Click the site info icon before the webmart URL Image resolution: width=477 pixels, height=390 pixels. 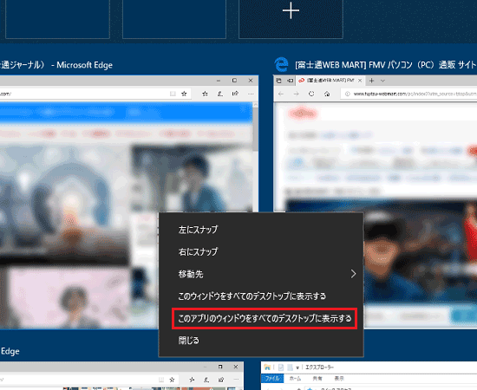tap(348, 94)
